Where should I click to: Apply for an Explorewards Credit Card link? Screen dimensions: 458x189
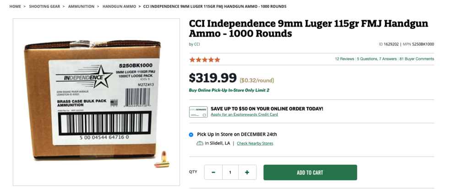[x=244, y=114]
